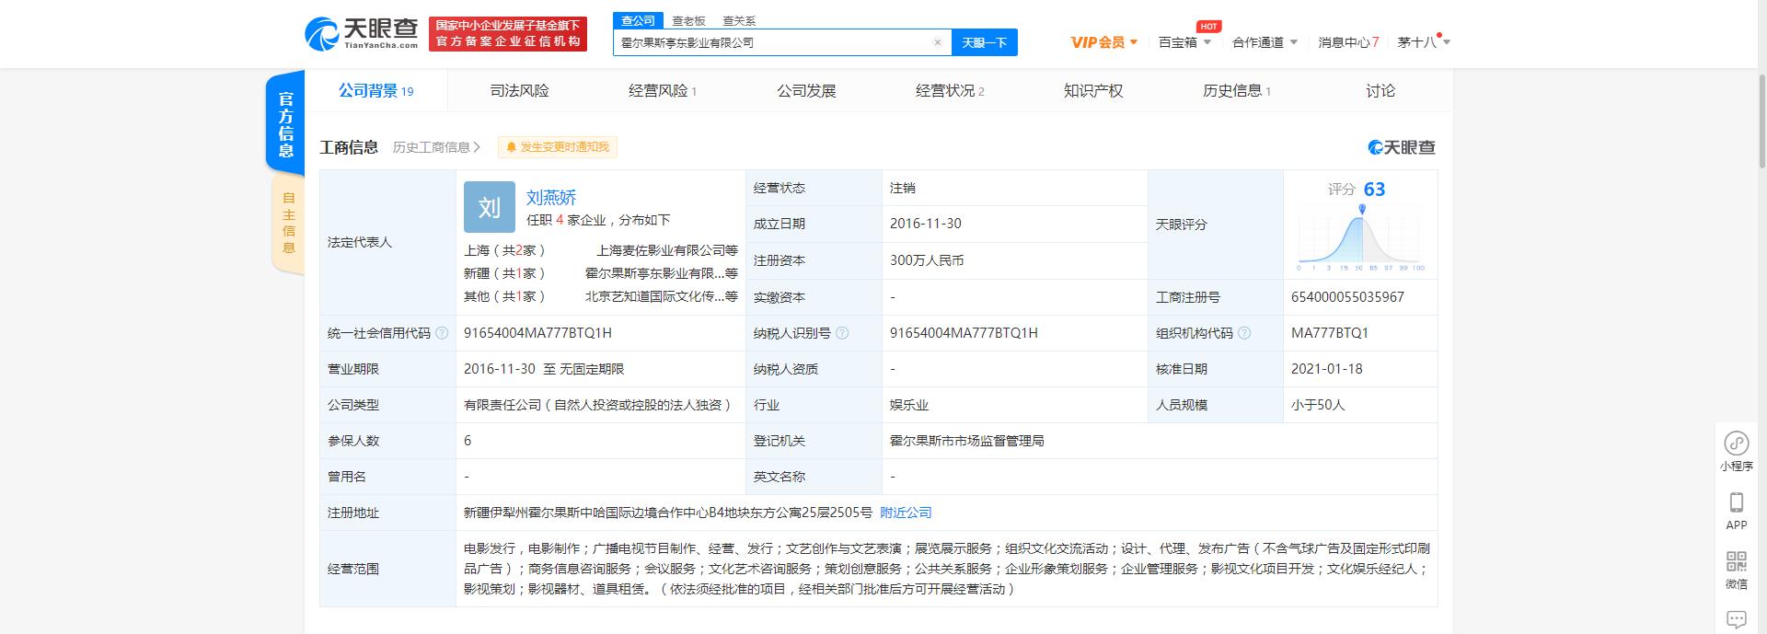Click the 上海（共2家） region label
This screenshot has width=1767, height=634.
(x=505, y=250)
